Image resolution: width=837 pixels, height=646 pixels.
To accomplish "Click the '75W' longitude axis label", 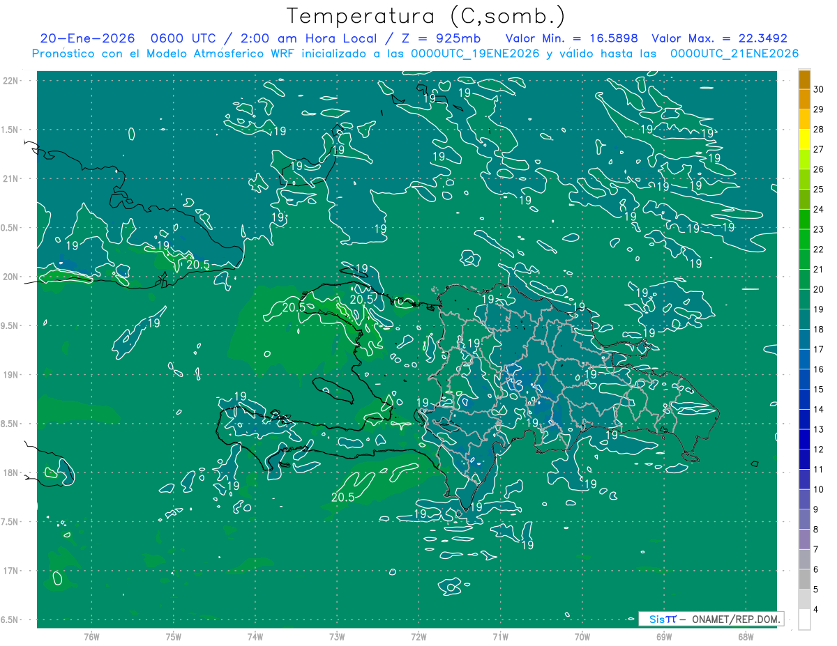I will [173, 636].
